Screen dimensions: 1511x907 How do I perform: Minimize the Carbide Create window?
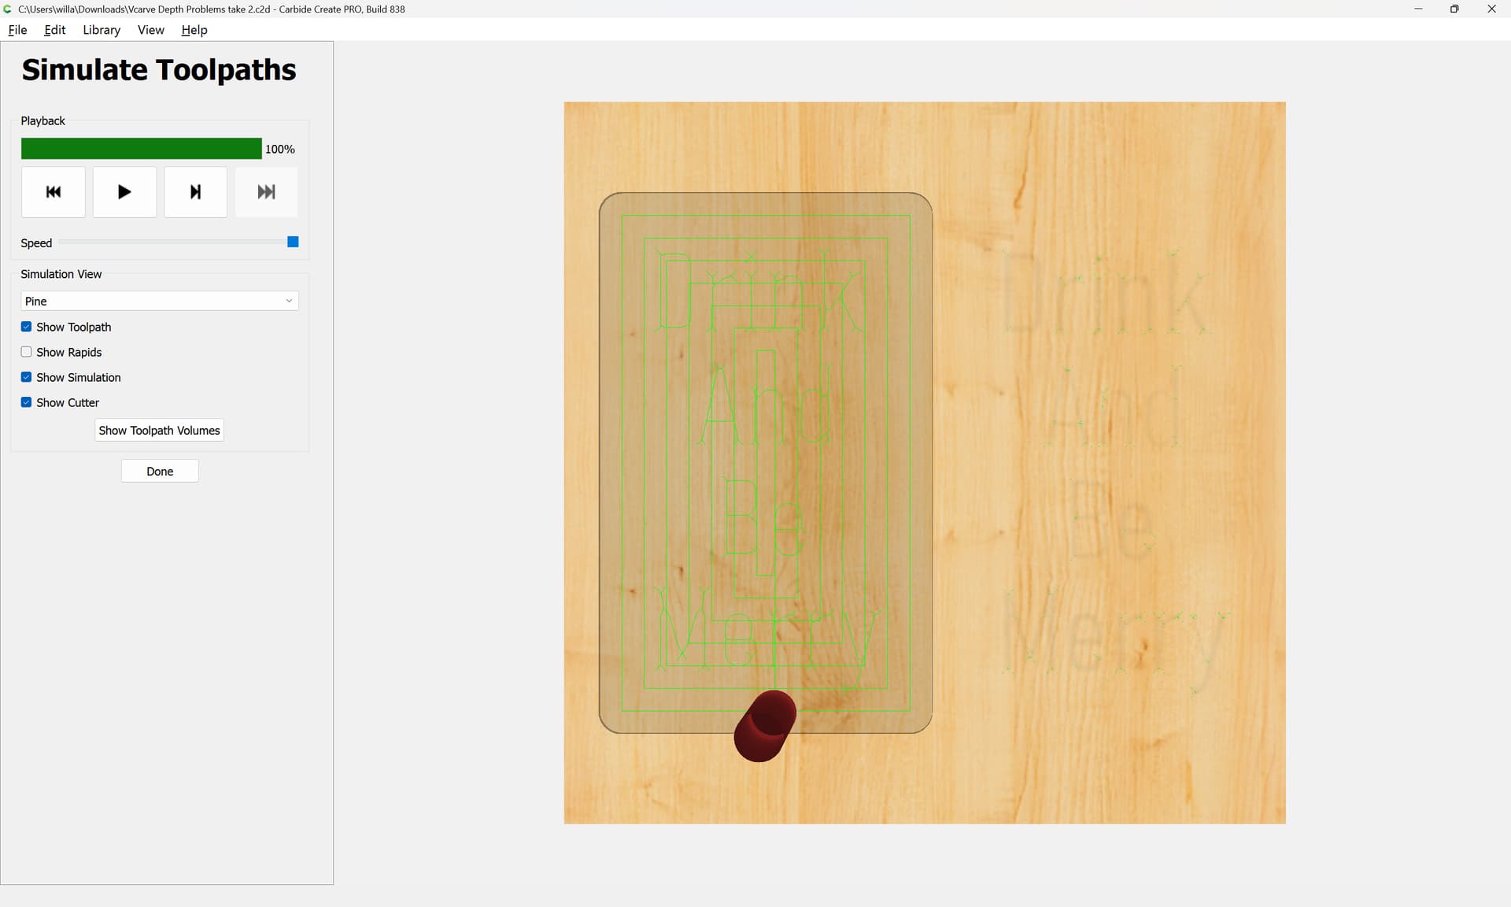point(1418,9)
